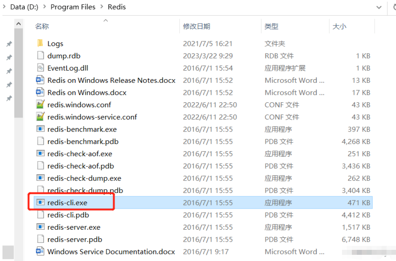Open Windows Service Documentation.docx link
This screenshot has height=261, width=396.
pyautogui.click(x=105, y=252)
